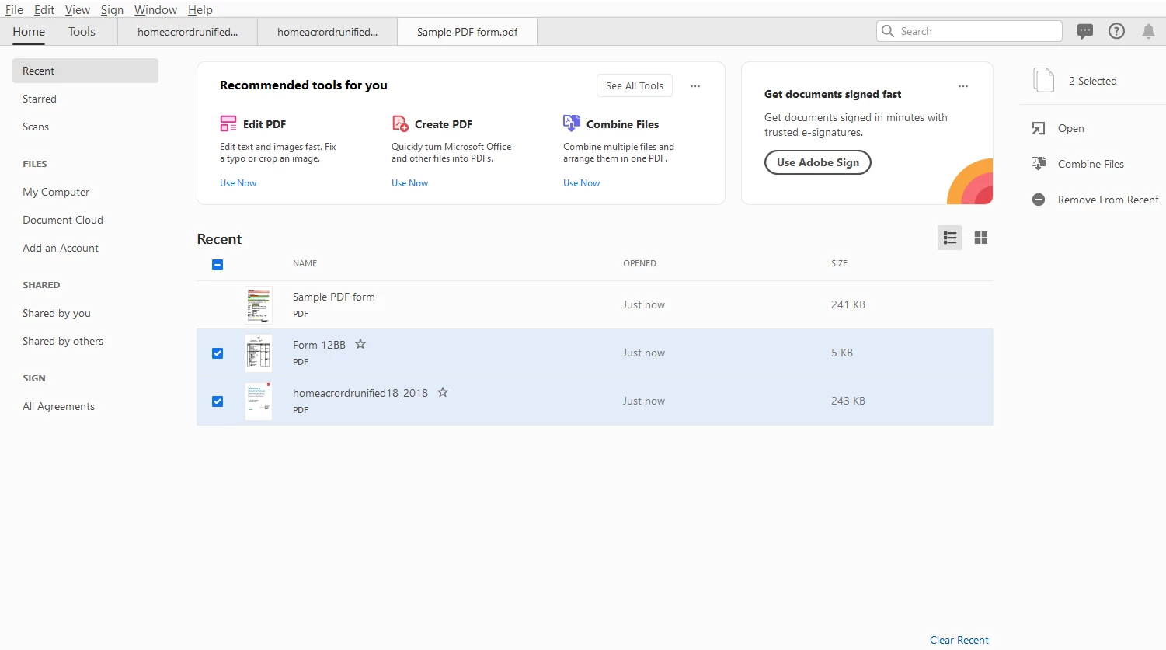Image resolution: width=1166 pixels, height=650 pixels.
Task: Click the selected documents page icon
Action: coord(1044,80)
